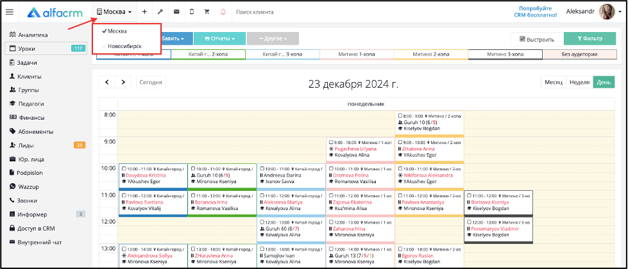Screen dimensions: 628x269
Task: Click the Абонементы tag icon
Action: coord(12,131)
